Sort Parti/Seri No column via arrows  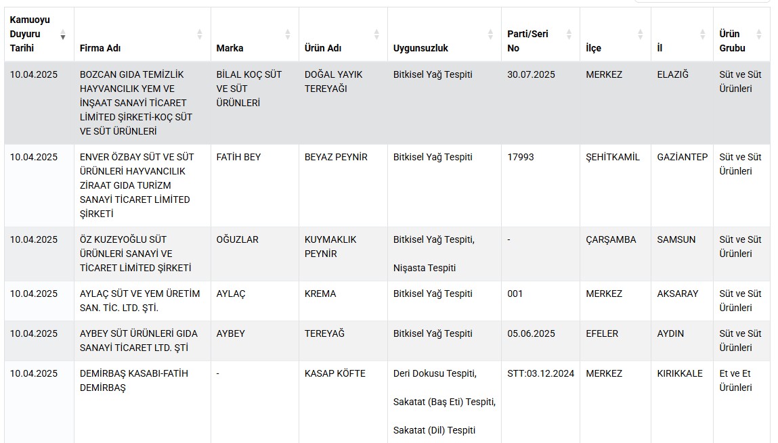pyautogui.click(x=569, y=34)
